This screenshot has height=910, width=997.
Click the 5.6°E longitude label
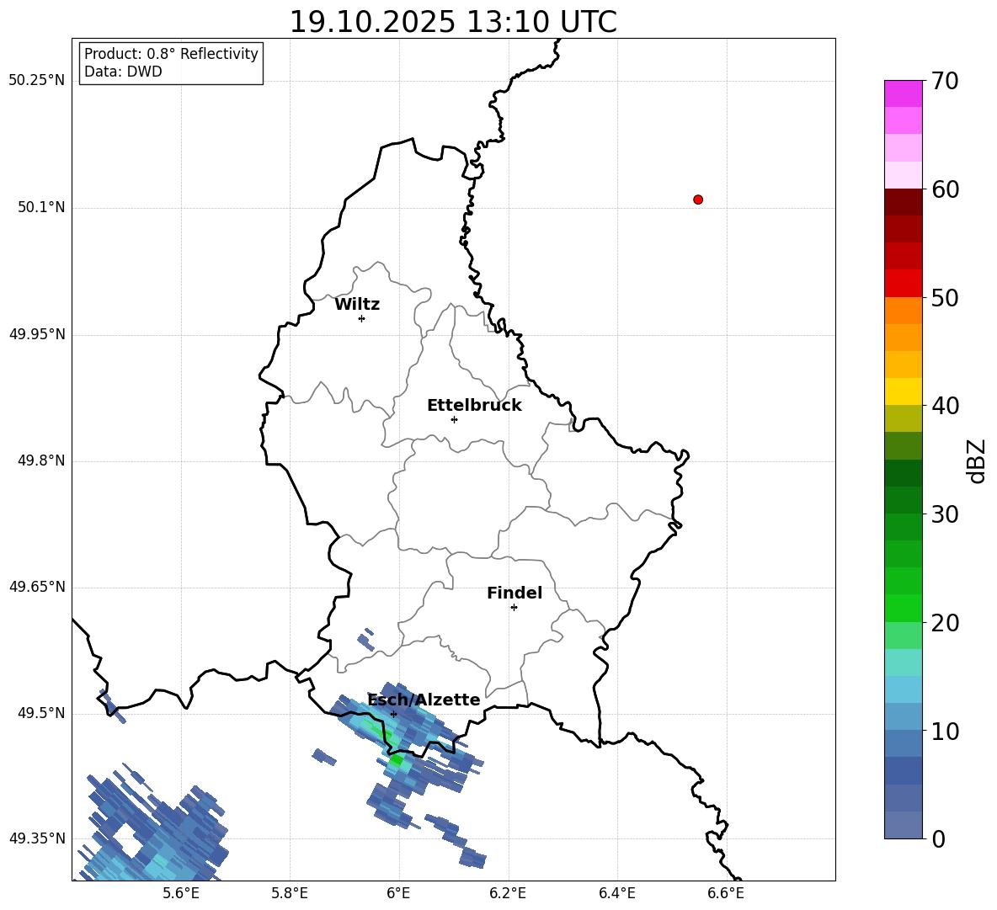181,893
